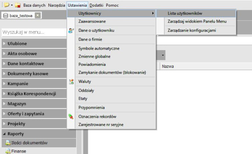Select Waluty menu entry
252x154 pixels.
(x=111, y=82)
